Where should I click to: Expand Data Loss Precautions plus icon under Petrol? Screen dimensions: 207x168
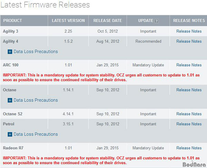(10, 134)
